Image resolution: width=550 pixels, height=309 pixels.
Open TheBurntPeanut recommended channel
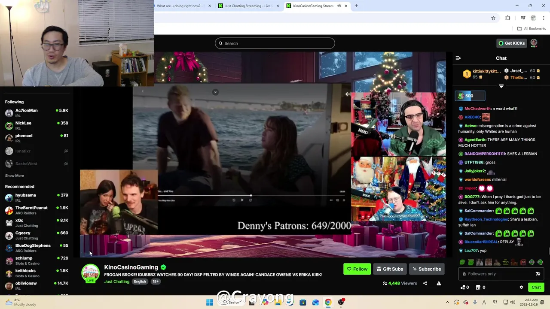[37, 210]
